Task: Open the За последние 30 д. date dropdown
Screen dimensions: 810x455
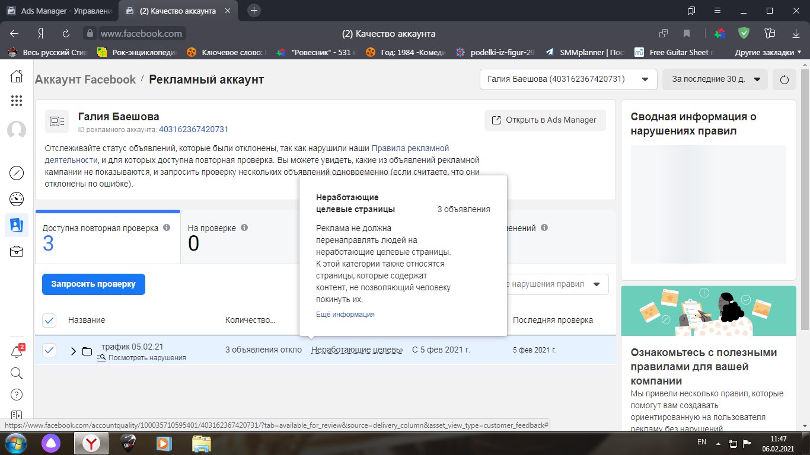Action: point(715,79)
